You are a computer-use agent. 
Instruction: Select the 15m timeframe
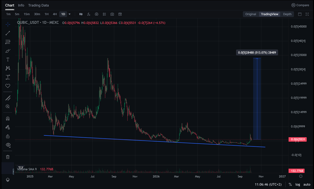click(27, 14)
